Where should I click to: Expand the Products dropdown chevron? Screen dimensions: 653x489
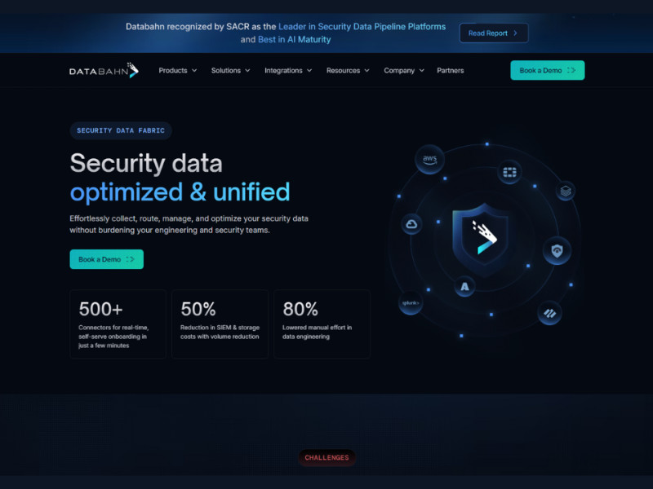pos(194,71)
